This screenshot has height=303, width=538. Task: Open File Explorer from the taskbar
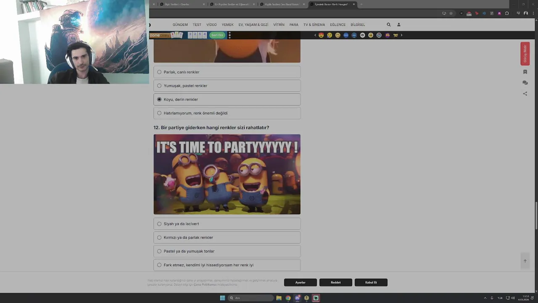(279, 298)
